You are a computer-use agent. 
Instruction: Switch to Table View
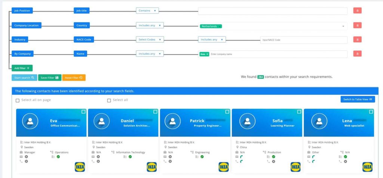pos(358,99)
